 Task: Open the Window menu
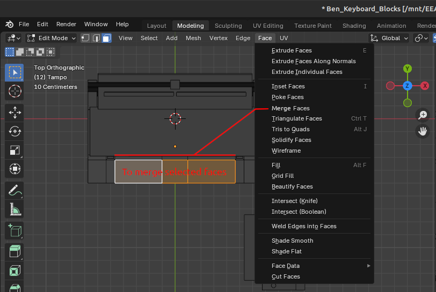pos(96,24)
